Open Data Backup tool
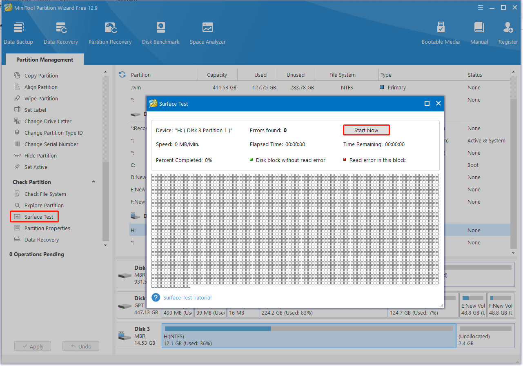Image resolution: width=523 pixels, height=366 pixels. pos(18,33)
